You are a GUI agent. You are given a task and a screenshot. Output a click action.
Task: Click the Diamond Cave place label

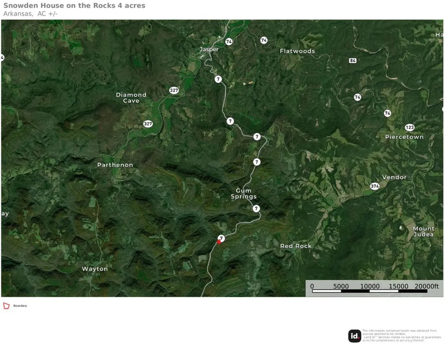pyautogui.click(x=131, y=98)
